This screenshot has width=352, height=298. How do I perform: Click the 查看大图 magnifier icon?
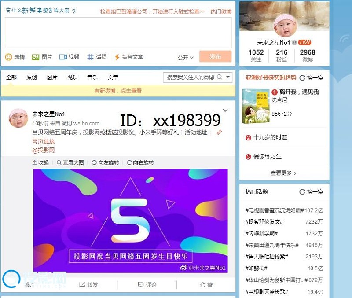pos(59,162)
